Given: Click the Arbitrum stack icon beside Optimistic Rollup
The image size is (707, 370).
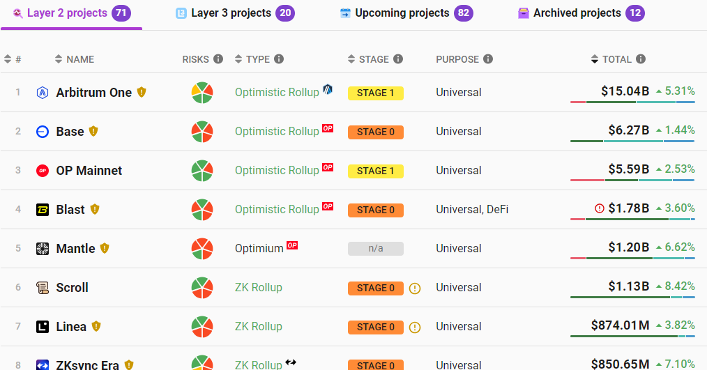Looking at the screenshot, I should click(328, 89).
